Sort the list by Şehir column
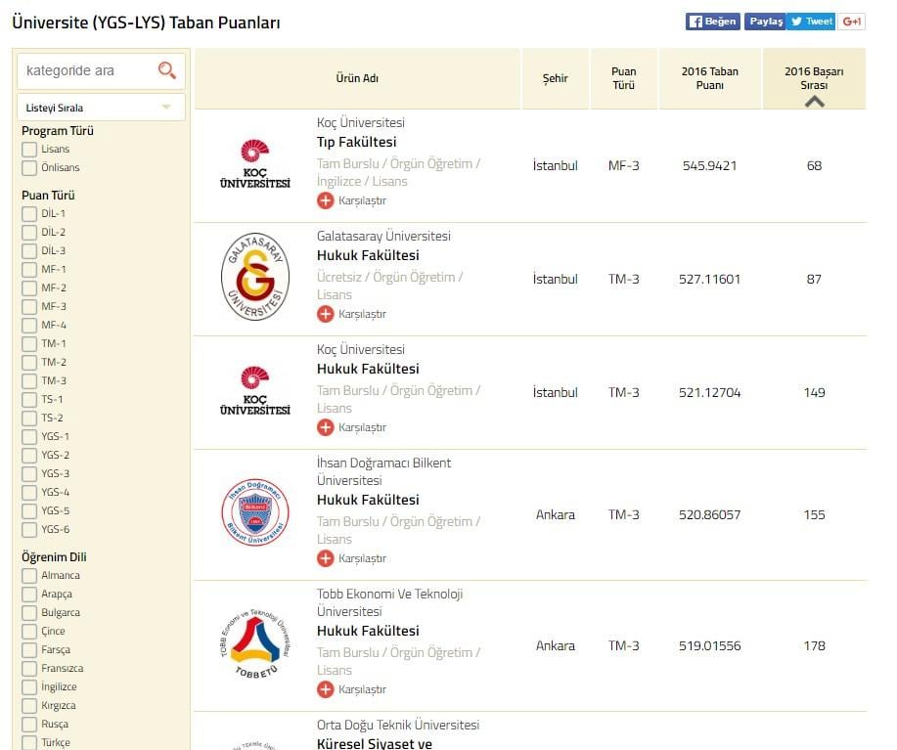This screenshot has width=897, height=750. coord(555,78)
